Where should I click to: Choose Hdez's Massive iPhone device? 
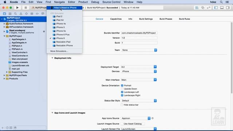point(64,8)
